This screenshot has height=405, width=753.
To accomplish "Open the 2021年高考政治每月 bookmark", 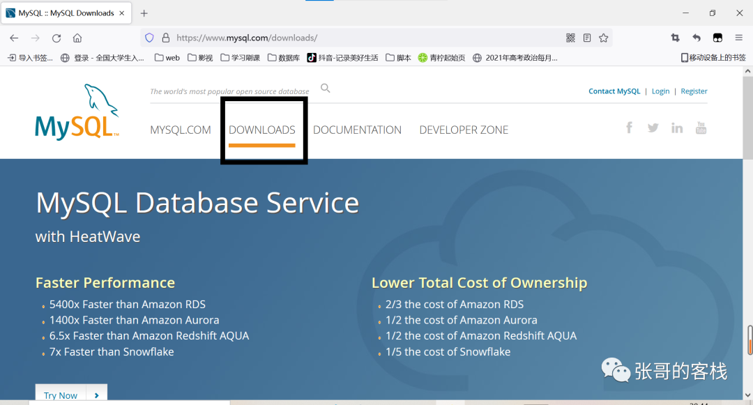I will pos(515,58).
